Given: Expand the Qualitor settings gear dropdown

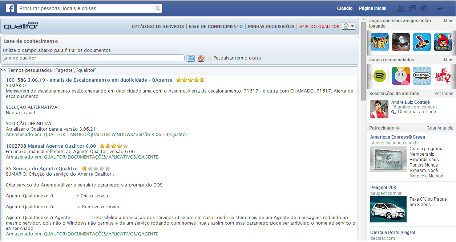Looking at the screenshot, I should point(348,26).
